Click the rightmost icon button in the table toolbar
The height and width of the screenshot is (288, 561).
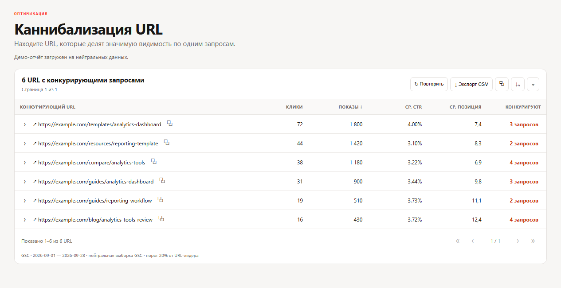point(533,84)
